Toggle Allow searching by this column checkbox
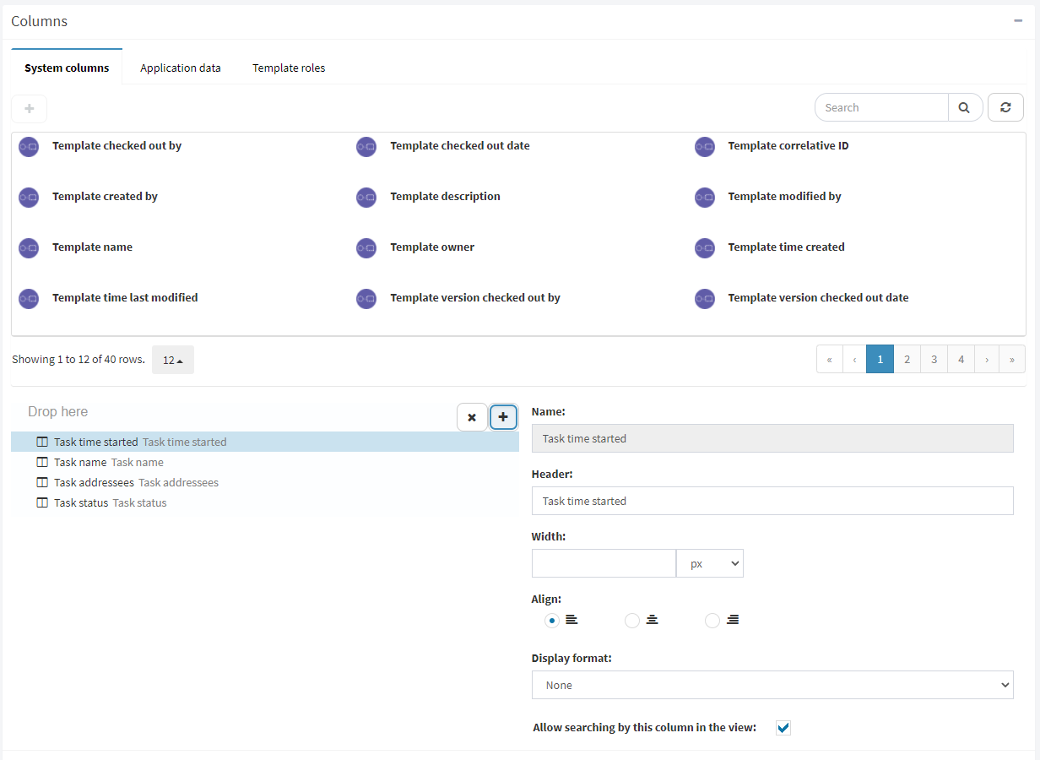 [783, 728]
